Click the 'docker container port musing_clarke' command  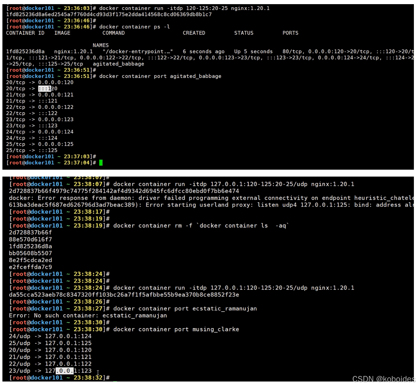pos(176,329)
